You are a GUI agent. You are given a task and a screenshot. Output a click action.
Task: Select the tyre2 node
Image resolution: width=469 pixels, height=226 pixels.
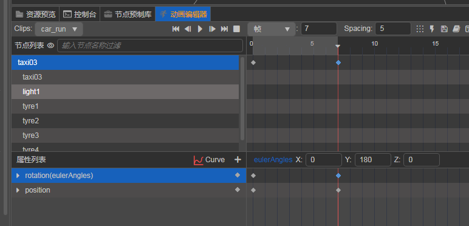click(125, 121)
